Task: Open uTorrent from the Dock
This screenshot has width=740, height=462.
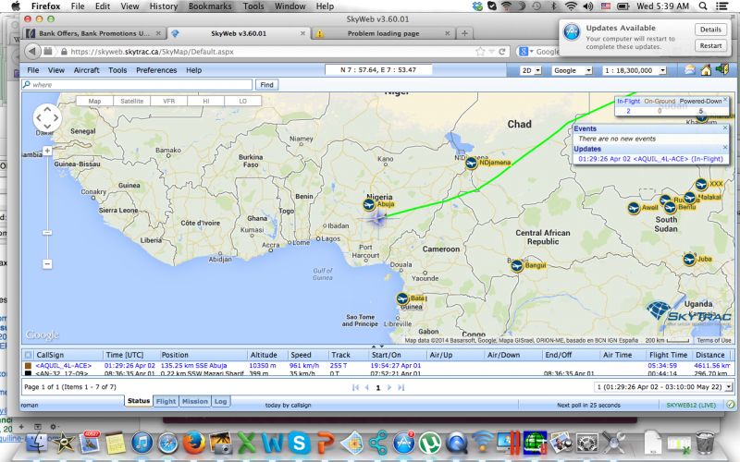Action: click(x=430, y=444)
